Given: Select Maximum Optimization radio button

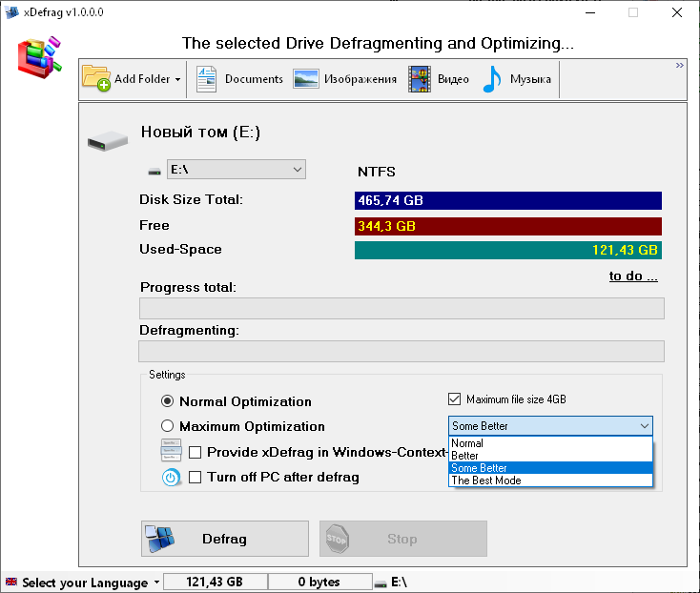Looking at the screenshot, I should click(x=168, y=425).
